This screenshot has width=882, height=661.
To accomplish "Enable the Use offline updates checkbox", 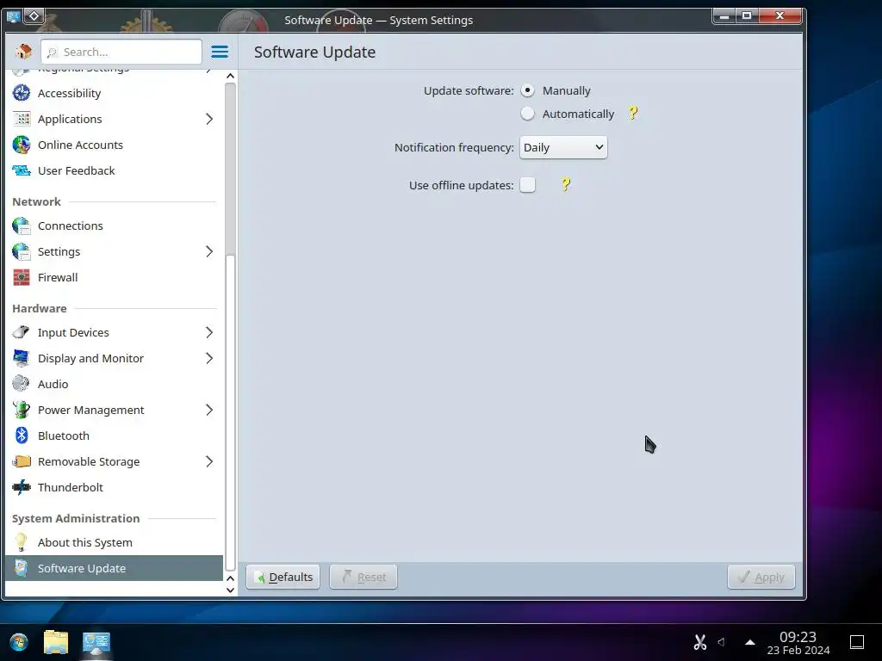I will 528,185.
